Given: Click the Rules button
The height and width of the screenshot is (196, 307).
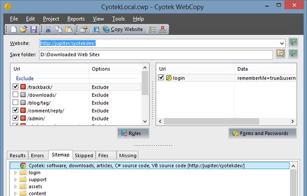Looking at the screenshot, I should point(133,133).
